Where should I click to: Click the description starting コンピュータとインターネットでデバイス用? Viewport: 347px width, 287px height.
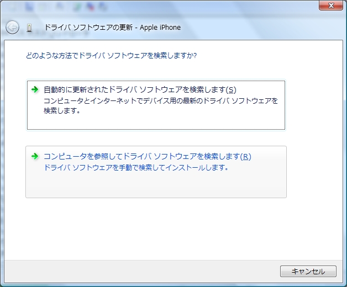coord(161,105)
